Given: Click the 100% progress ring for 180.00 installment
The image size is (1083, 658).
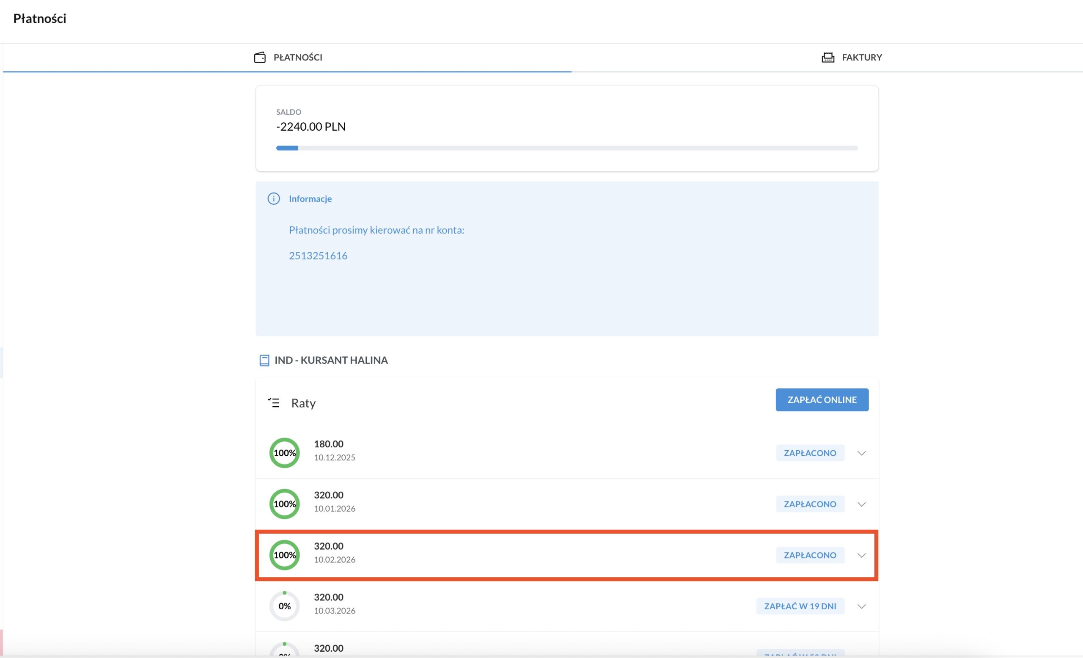Looking at the screenshot, I should [x=284, y=453].
